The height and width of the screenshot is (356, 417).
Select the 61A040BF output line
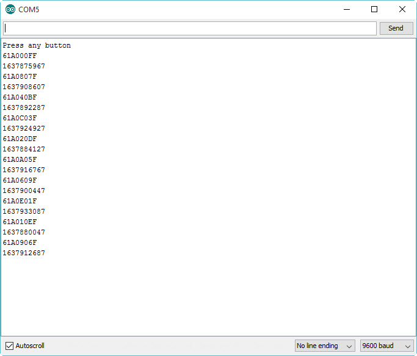coord(20,97)
